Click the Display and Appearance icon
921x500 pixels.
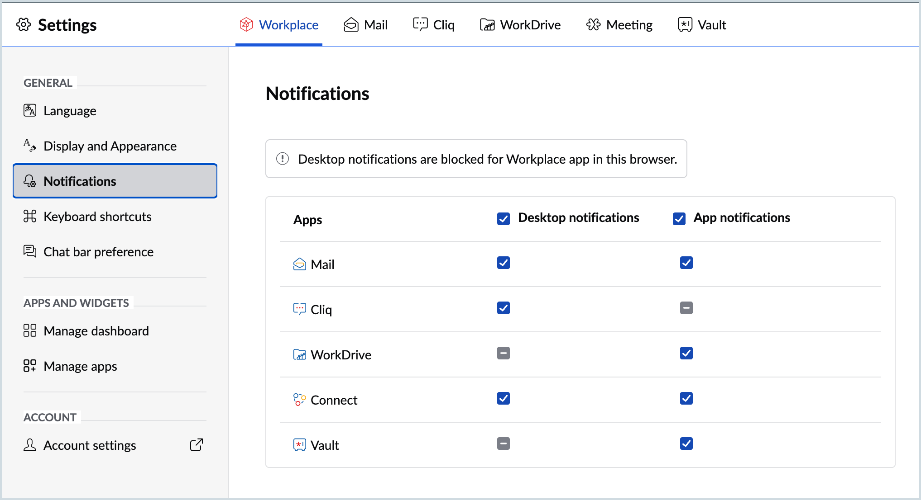click(30, 145)
